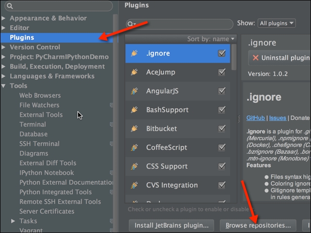Open External Diff Tools settings
Viewport: 311px width, 233px height.
(48, 163)
